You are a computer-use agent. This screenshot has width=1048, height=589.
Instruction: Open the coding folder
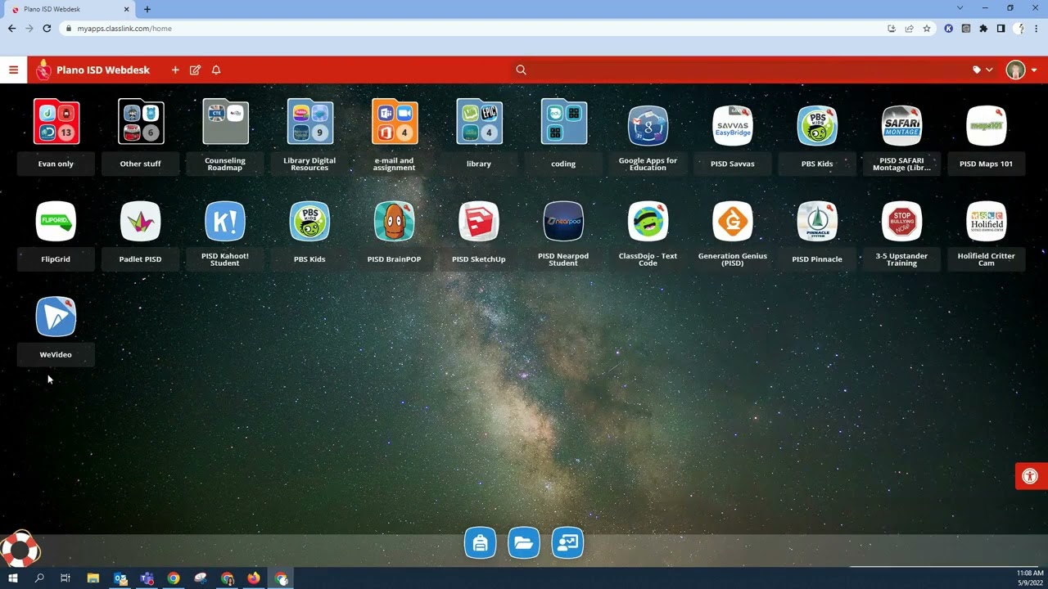(563, 122)
